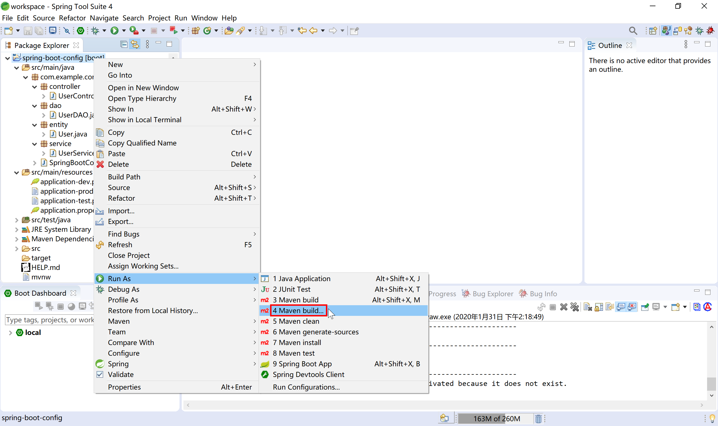718x426 pixels.
Task: Click the green Run toolbar button
Action: 114,31
